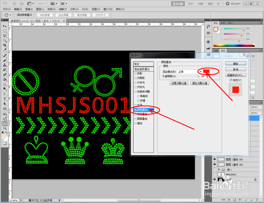Select the Ellipse shape tool
The image size is (264, 203).
pos(5,108)
